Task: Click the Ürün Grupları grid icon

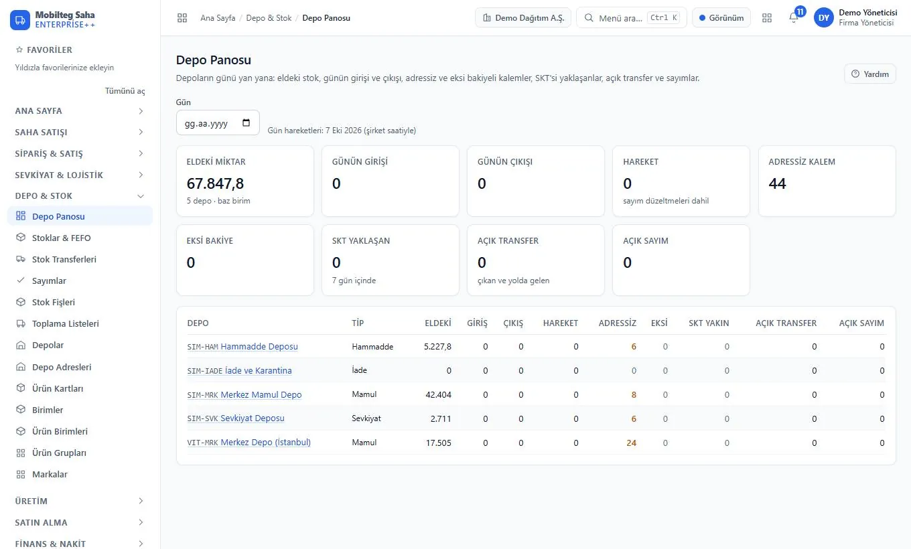Action: (20, 453)
